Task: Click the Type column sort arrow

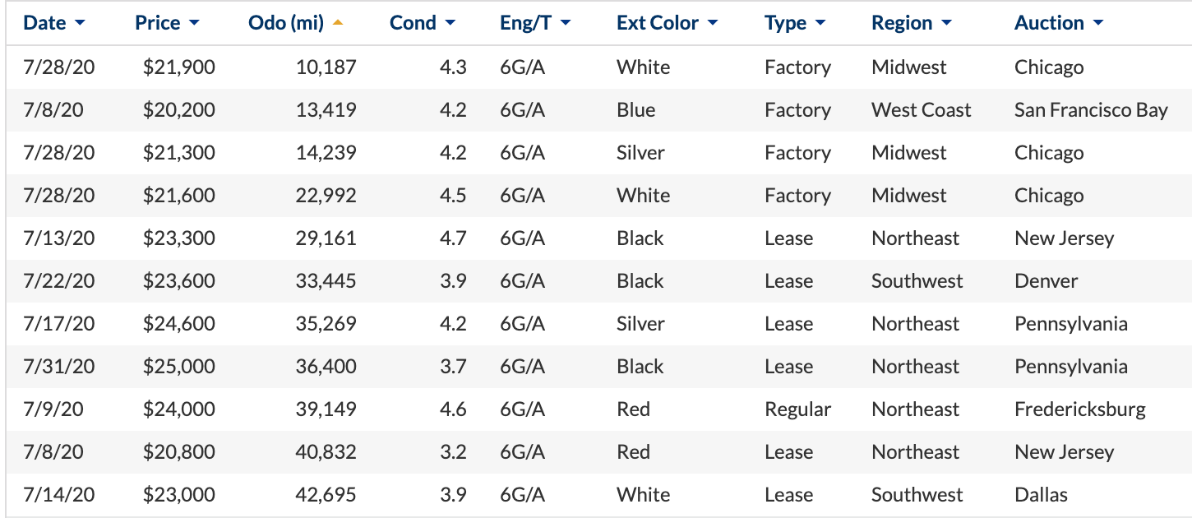Action: point(820,24)
